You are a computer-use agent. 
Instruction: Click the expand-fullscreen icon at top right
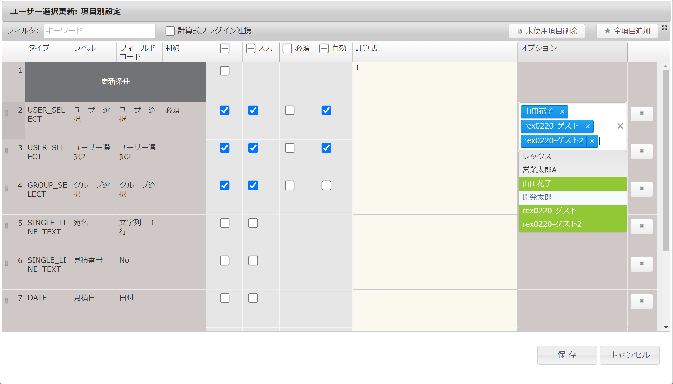(664, 28)
